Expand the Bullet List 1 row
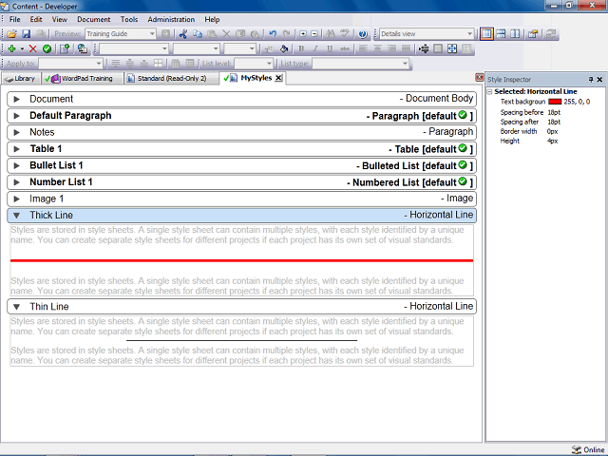 [17, 165]
